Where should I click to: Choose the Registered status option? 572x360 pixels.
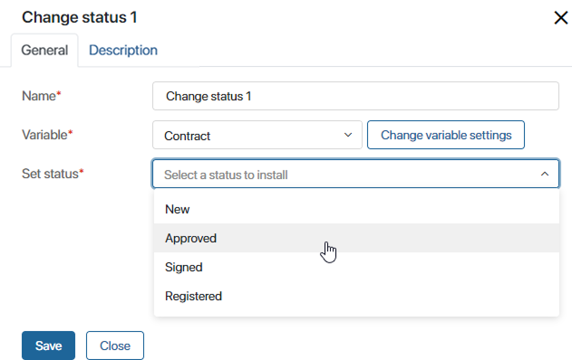tap(356, 296)
